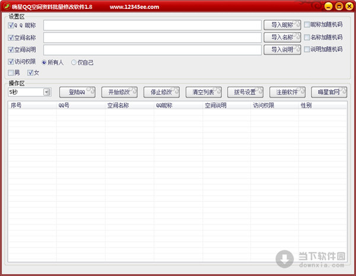Viewport: 356px width, 276px height.
Task: Click the 清空列表 button
Action: point(204,92)
